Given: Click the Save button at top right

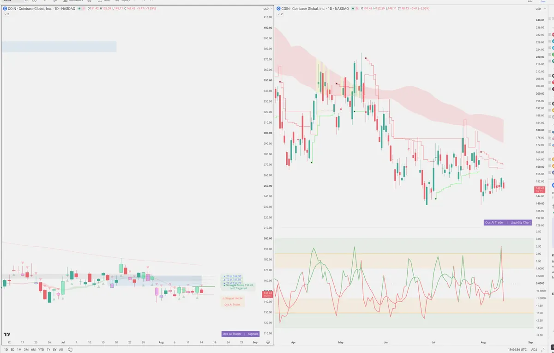Looking at the screenshot, I should tap(543, 1).
